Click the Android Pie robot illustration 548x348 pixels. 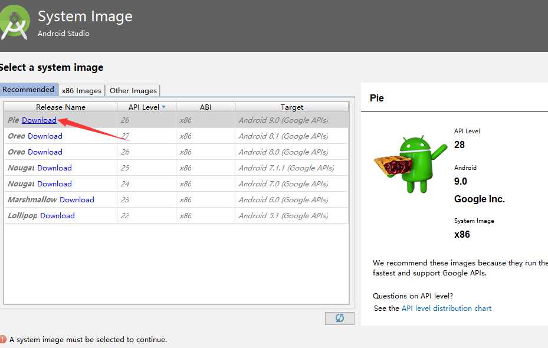411,164
